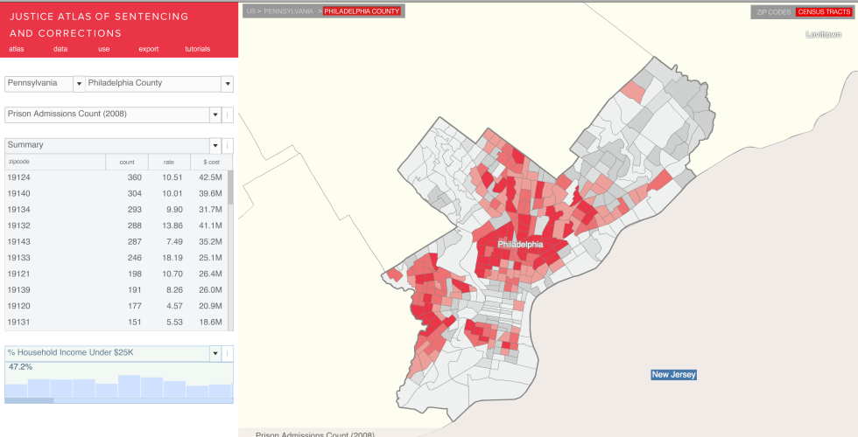Click the Philadelphia map label
This screenshot has width=858, height=437.
point(520,245)
